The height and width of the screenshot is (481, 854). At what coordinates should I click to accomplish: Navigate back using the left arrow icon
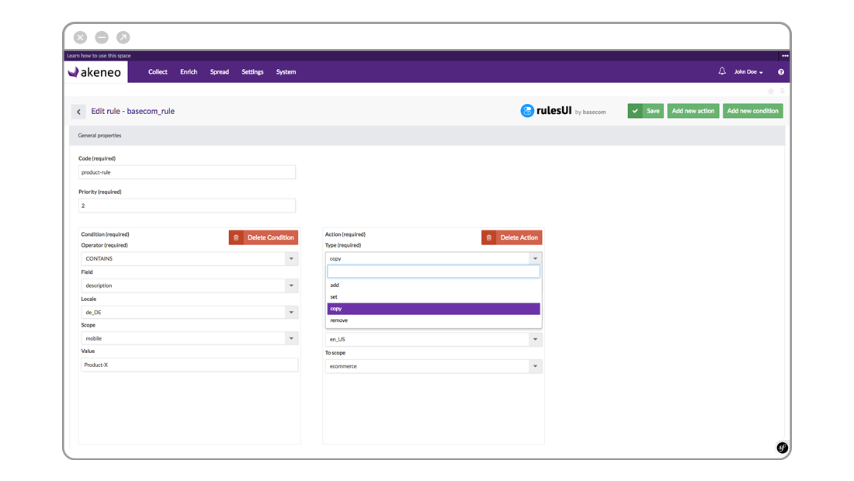(78, 111)
